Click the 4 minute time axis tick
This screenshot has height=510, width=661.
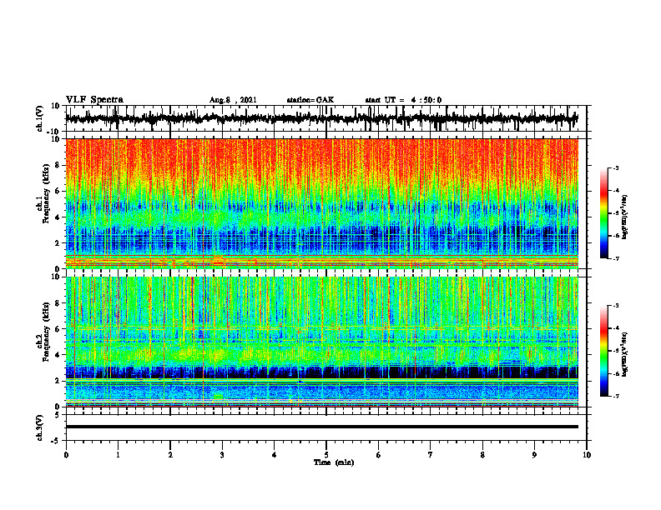click(275, 455)
